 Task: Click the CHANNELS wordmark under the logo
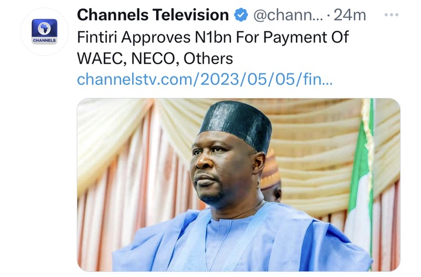coord(44,40)
